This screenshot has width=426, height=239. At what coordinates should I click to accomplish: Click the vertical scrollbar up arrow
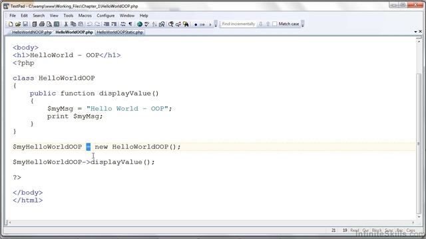[x=419, y=41]
